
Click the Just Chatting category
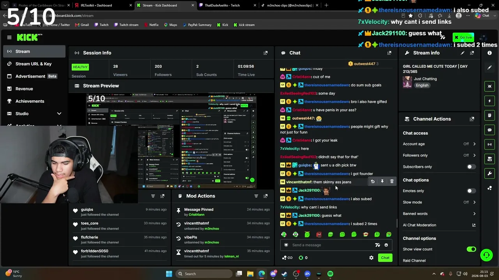425,79
